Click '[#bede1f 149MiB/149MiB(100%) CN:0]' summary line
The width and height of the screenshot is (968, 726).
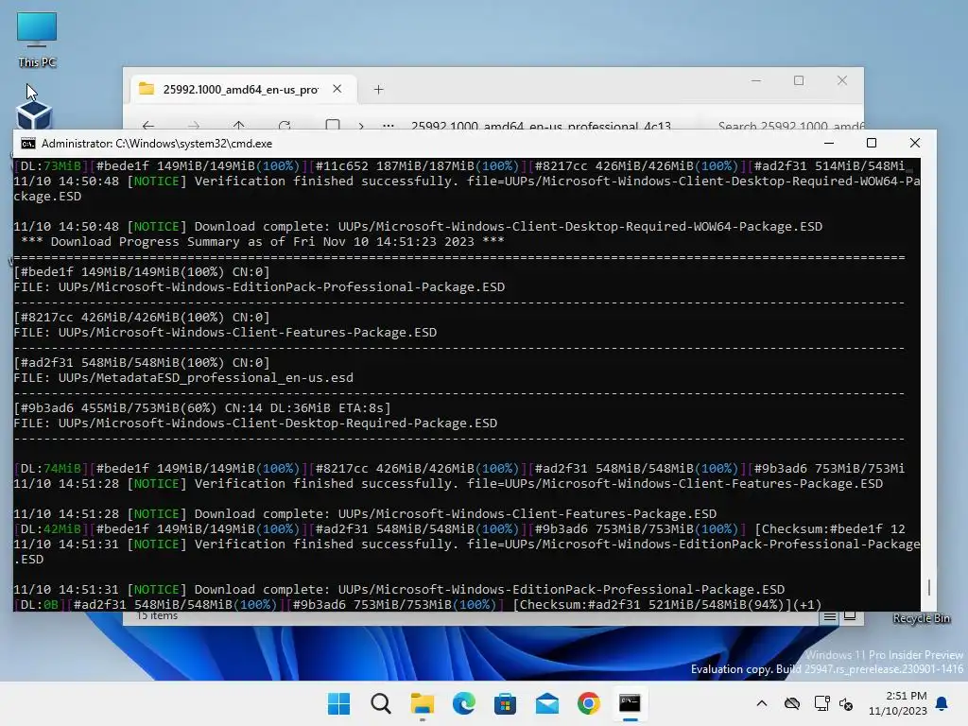coord(142,271)
